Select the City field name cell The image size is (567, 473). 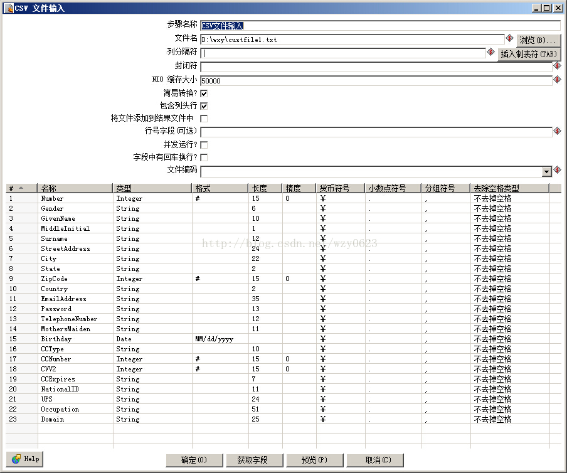click(75, 258)
